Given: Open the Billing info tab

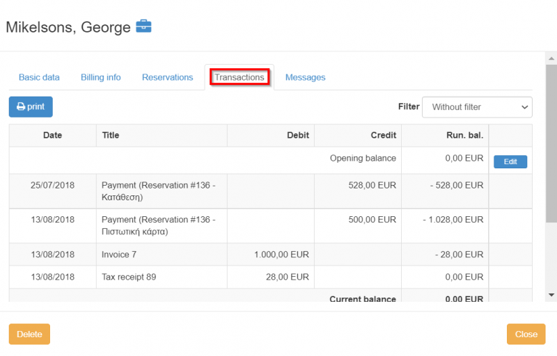Looking at the screenshot, I should pos(100,77).
